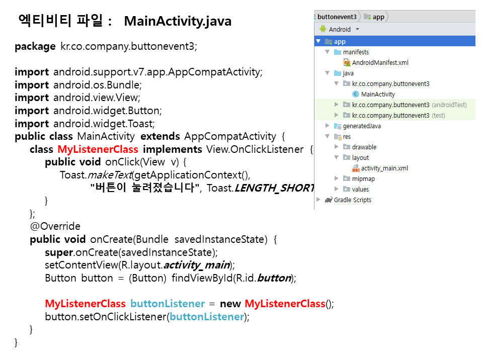This screenshot has height=362, width=483.
Task: Click the res resource folder icon
Action: 338,137
